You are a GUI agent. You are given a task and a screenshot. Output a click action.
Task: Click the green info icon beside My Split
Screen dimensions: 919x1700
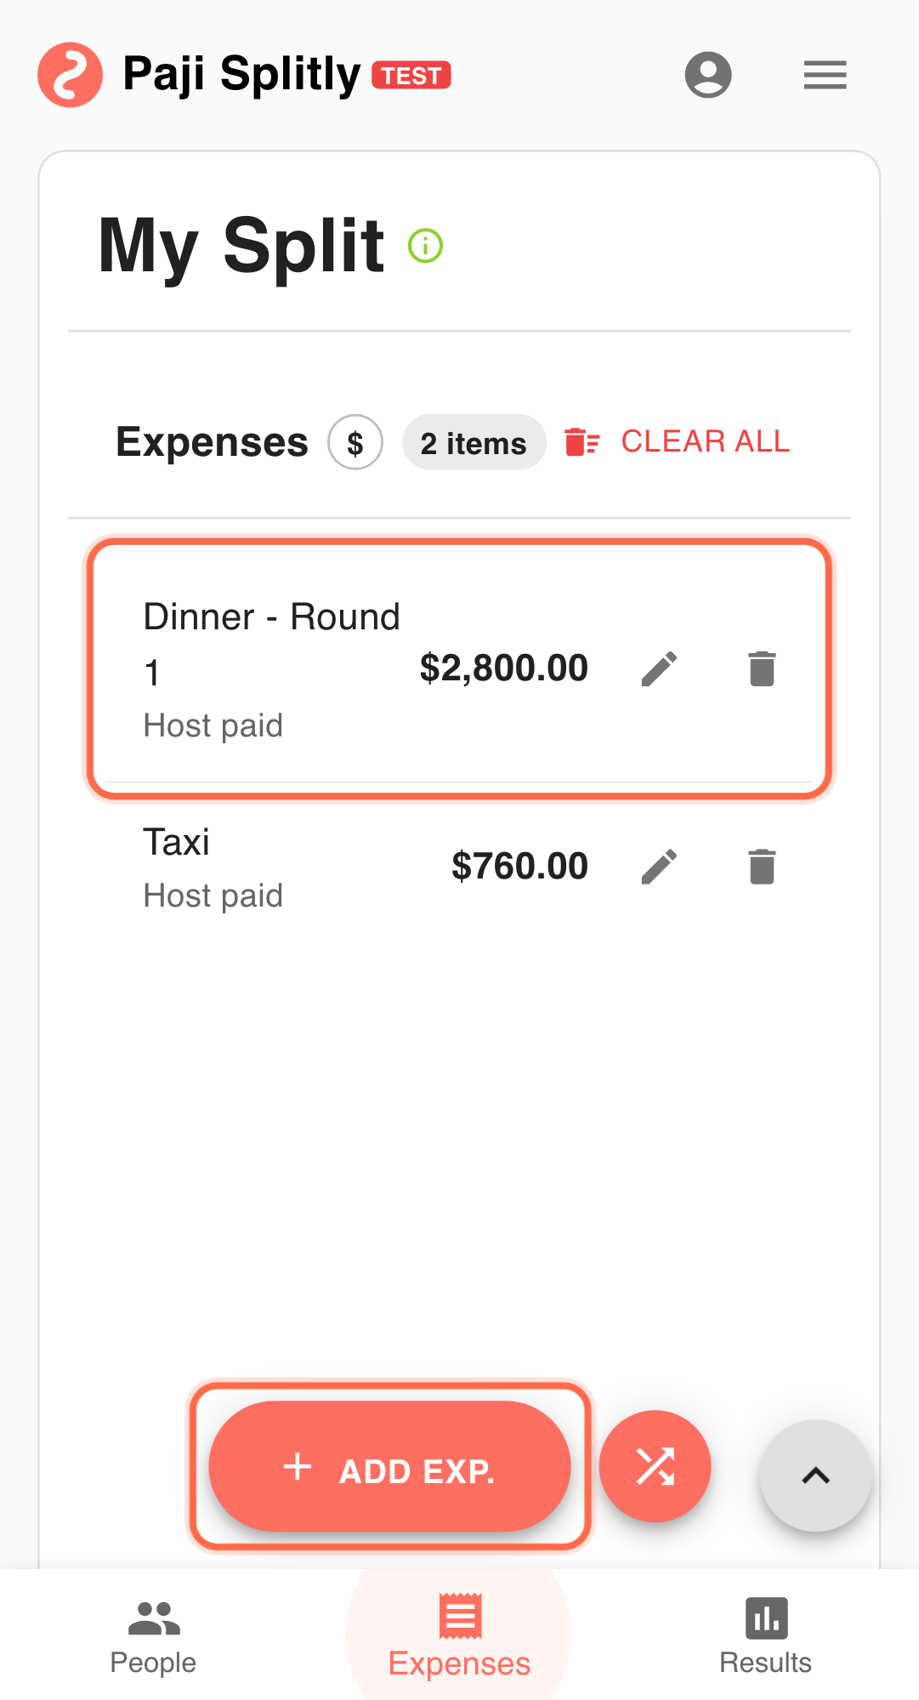pos(425,246)
